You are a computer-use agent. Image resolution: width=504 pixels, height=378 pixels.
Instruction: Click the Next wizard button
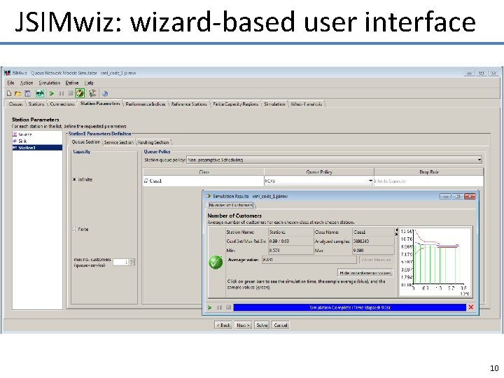pyautogui.click(x=243, y=325)
